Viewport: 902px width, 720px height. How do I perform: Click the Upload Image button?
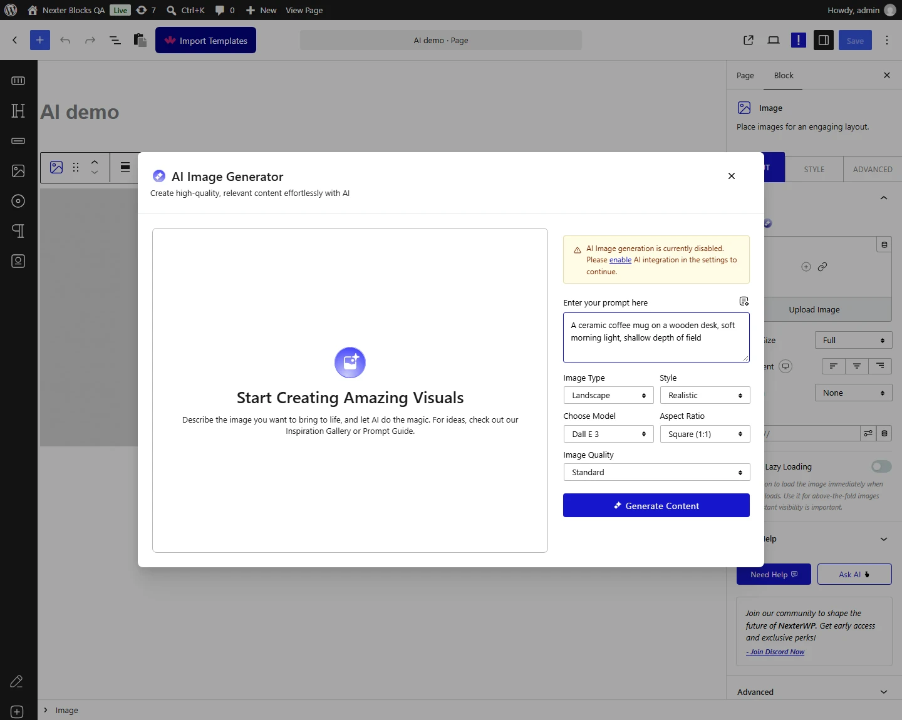pos(814,309)
